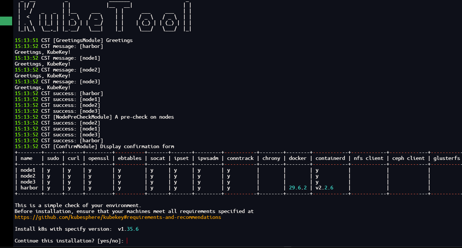Click the KubeTool ASCII art banner
Screen dimensions: 462x248
click(x=105, y=17)
